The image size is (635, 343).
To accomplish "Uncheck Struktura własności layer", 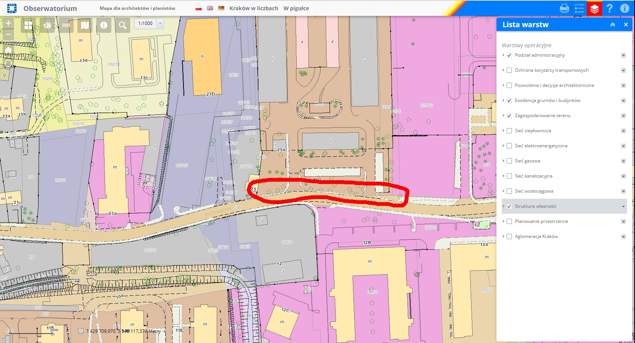I will click(x=509, y=206).
